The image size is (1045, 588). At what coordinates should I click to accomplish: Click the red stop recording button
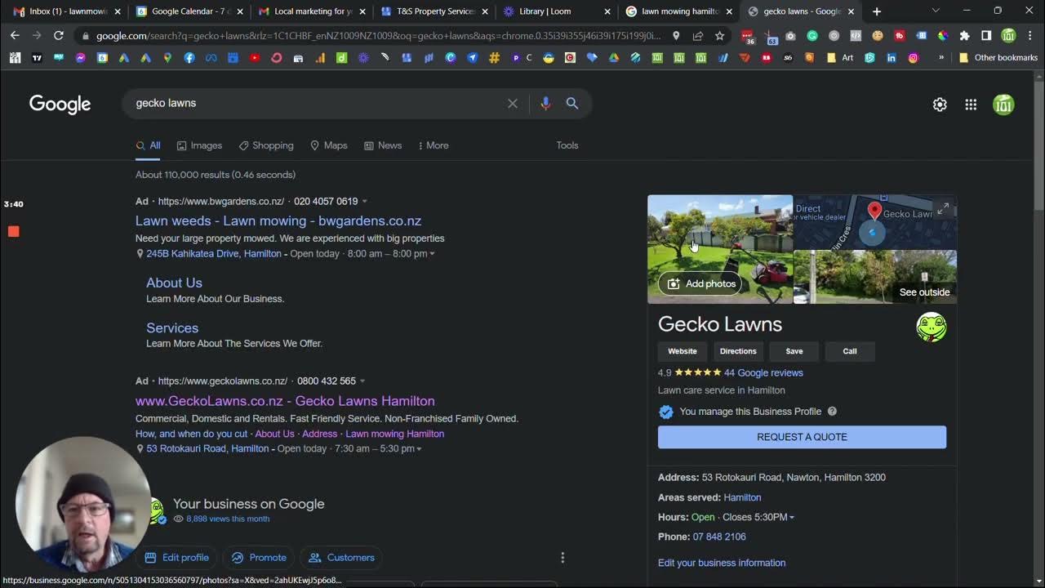click(x=13, y=232)
